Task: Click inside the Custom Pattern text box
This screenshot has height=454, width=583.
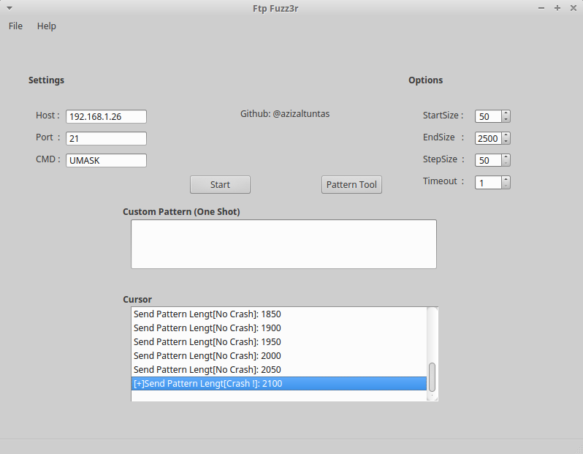Action: [x=283, y=244]
